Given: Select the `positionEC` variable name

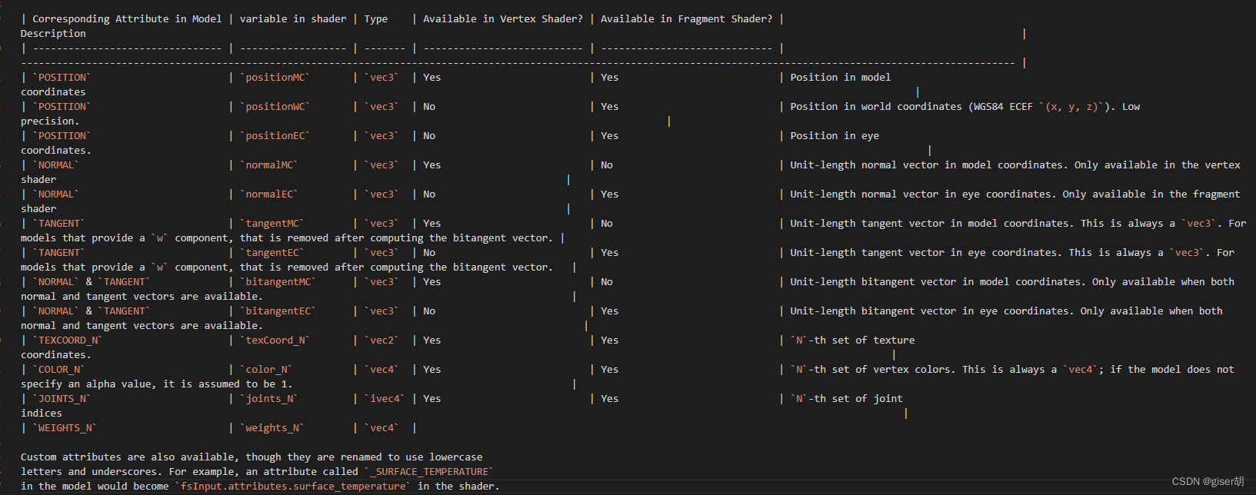Looking at the screenshot, I should (x=275, y=135).
